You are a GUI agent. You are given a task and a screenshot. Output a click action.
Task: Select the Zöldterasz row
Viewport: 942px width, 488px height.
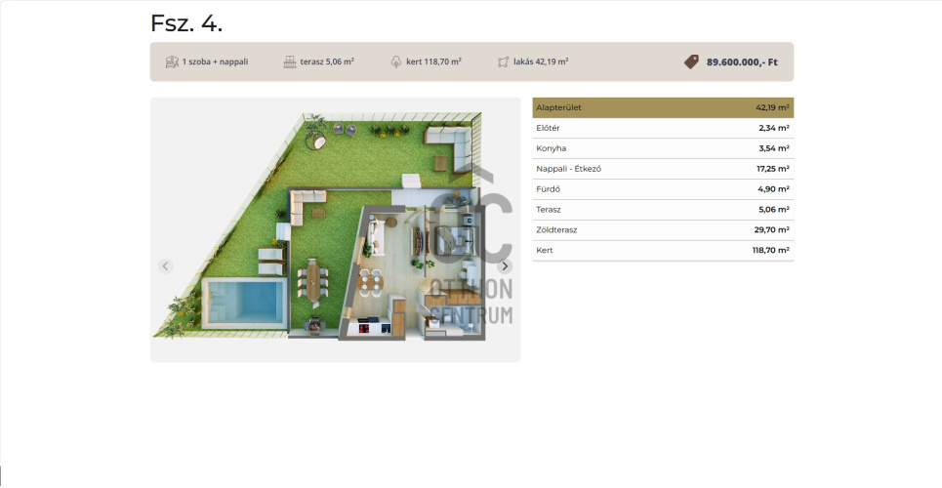click(x=662, y=230)
